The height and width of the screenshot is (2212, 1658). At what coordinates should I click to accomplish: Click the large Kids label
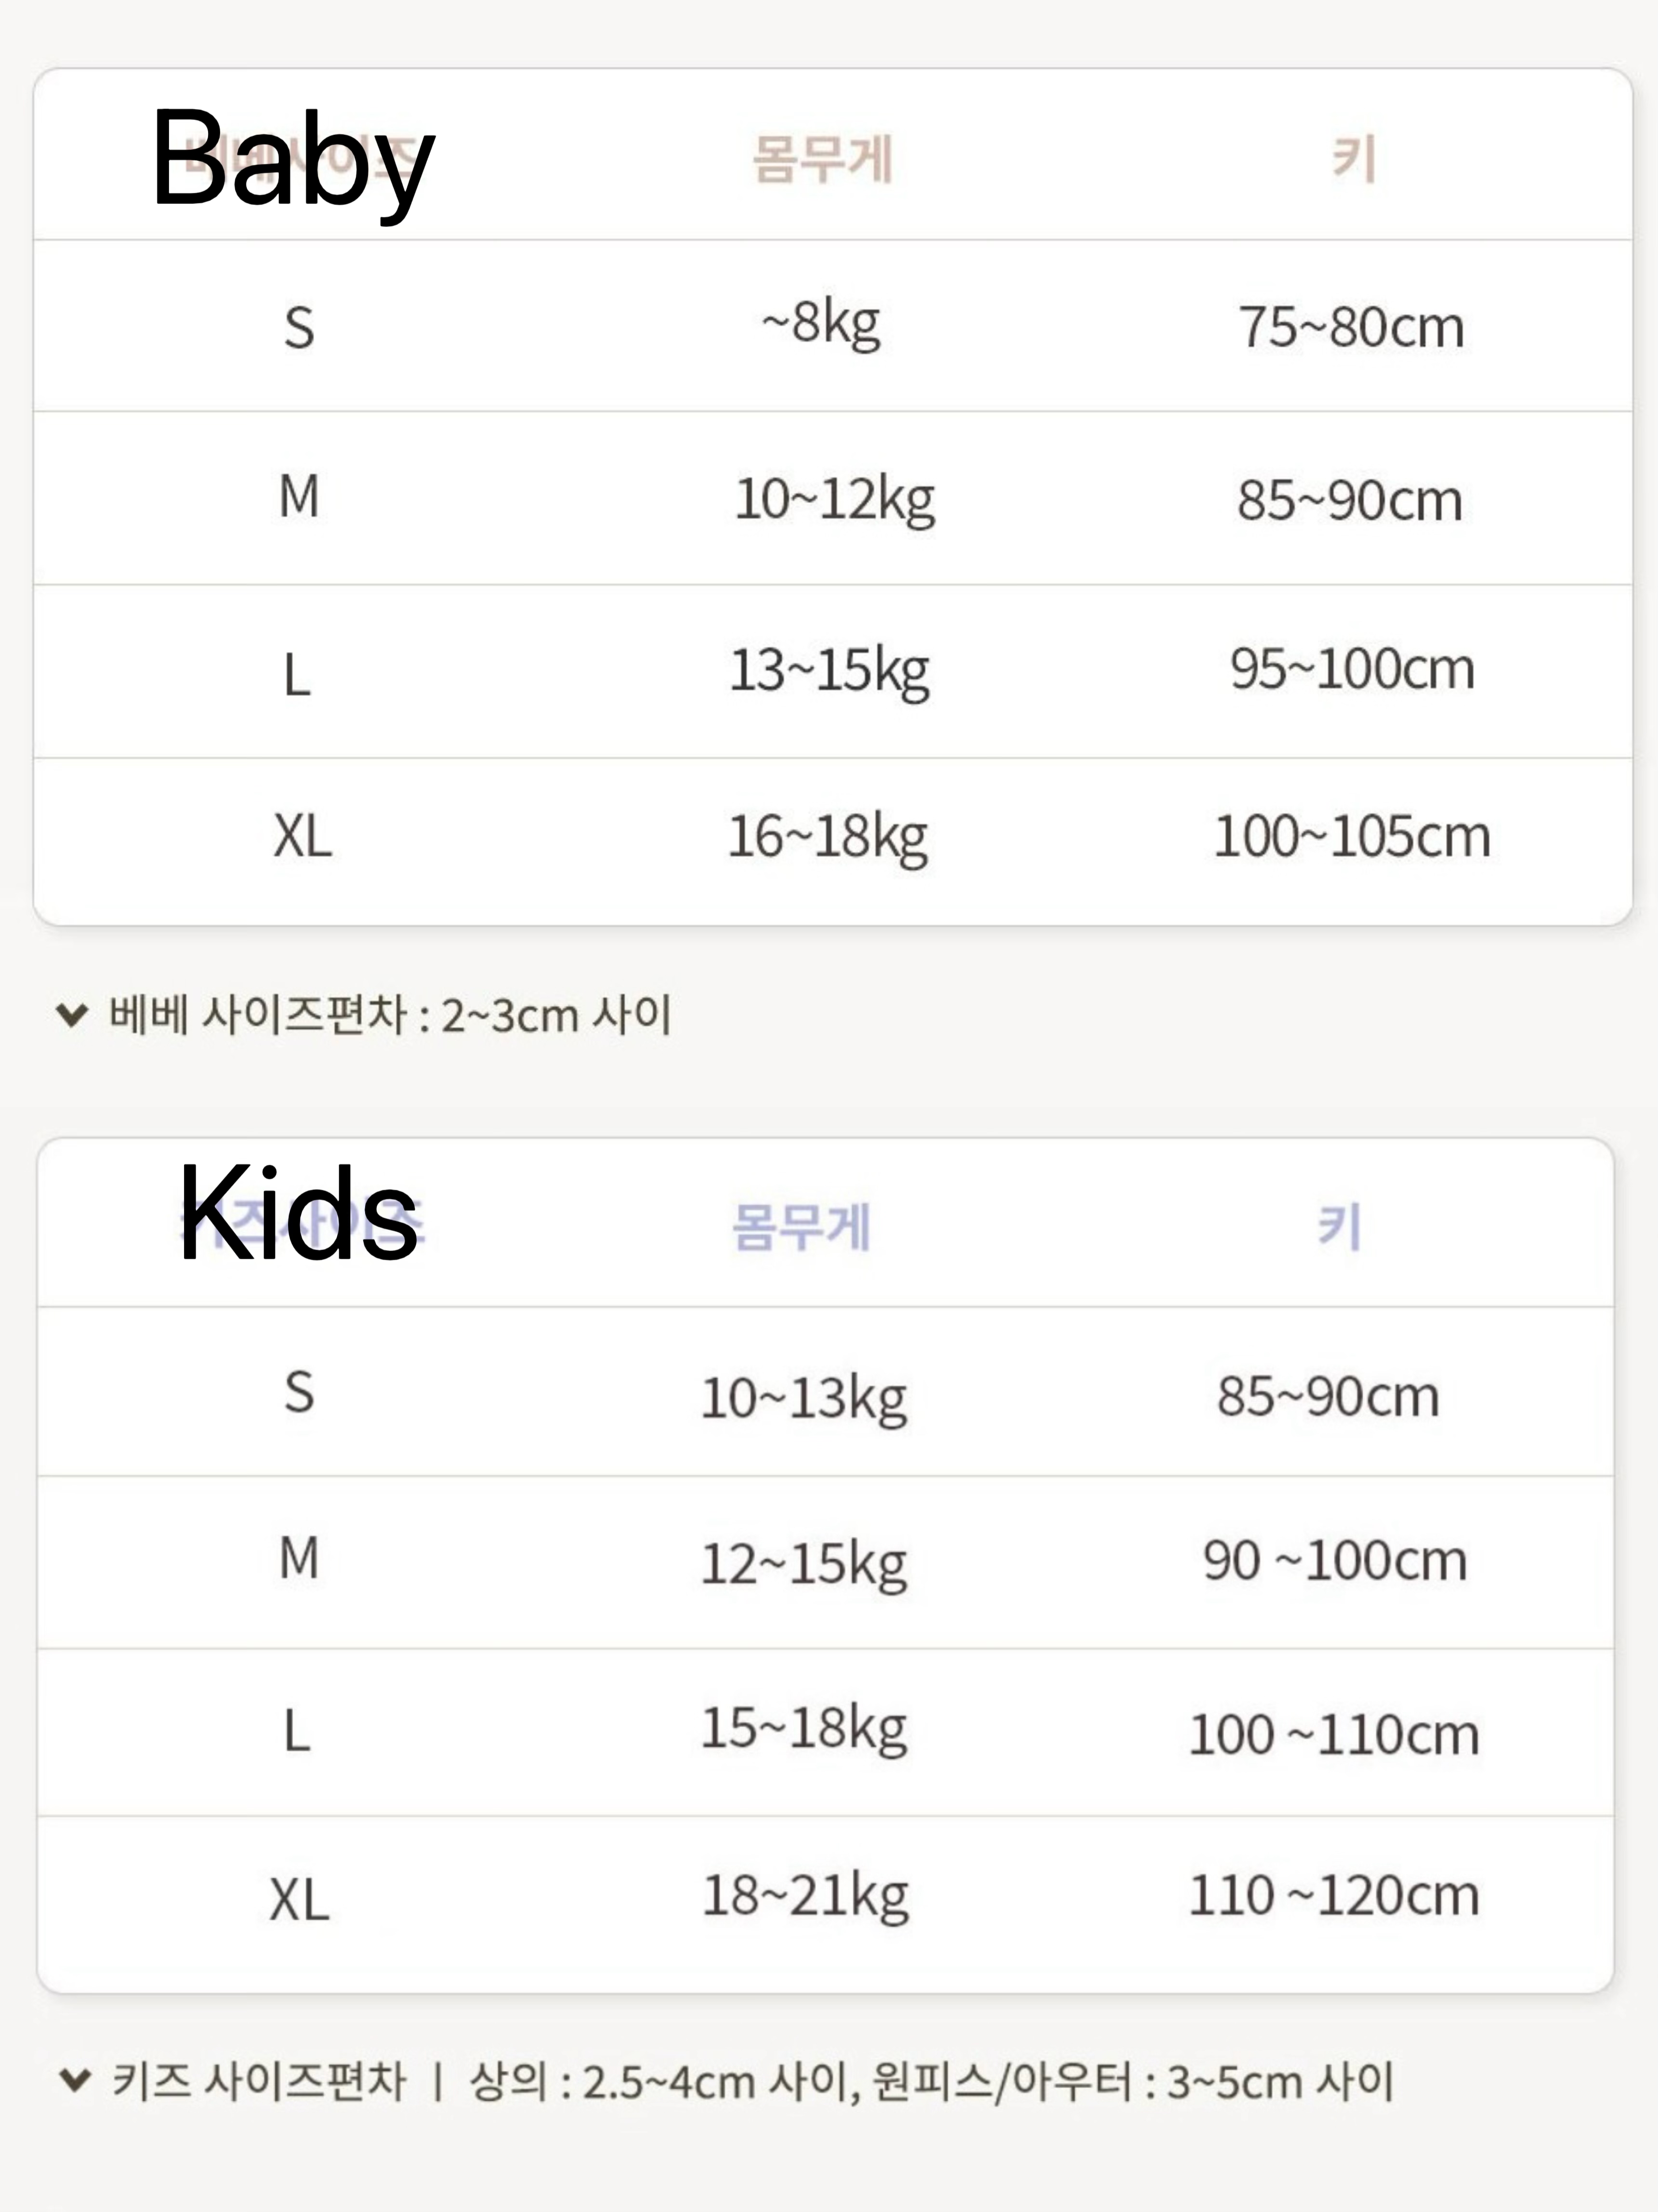point(298,1214)
